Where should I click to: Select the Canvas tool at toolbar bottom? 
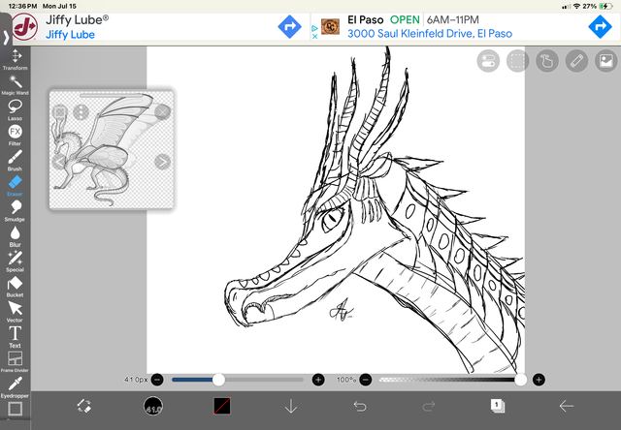click(16, 409)
